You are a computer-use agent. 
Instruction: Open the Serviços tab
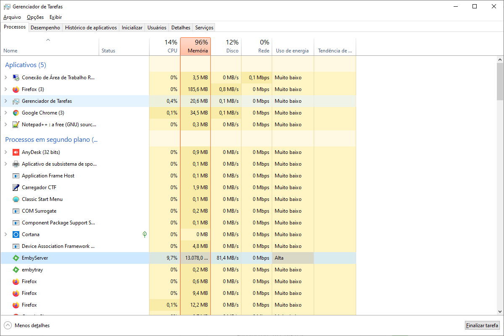point(204,28)
